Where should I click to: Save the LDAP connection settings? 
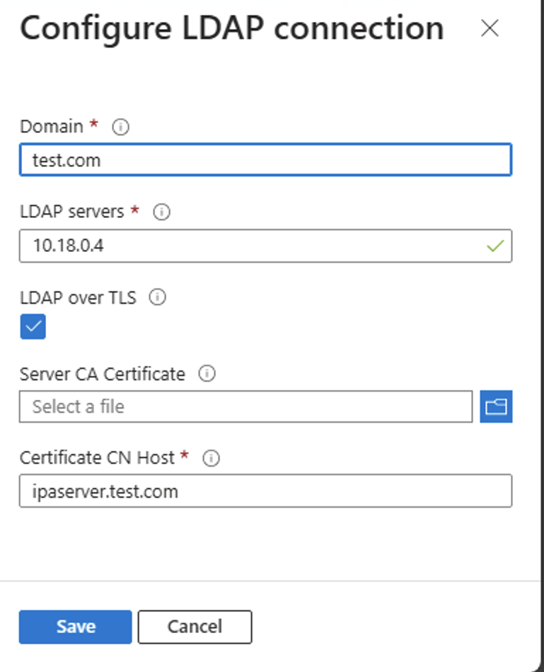(x=76, y=627)
